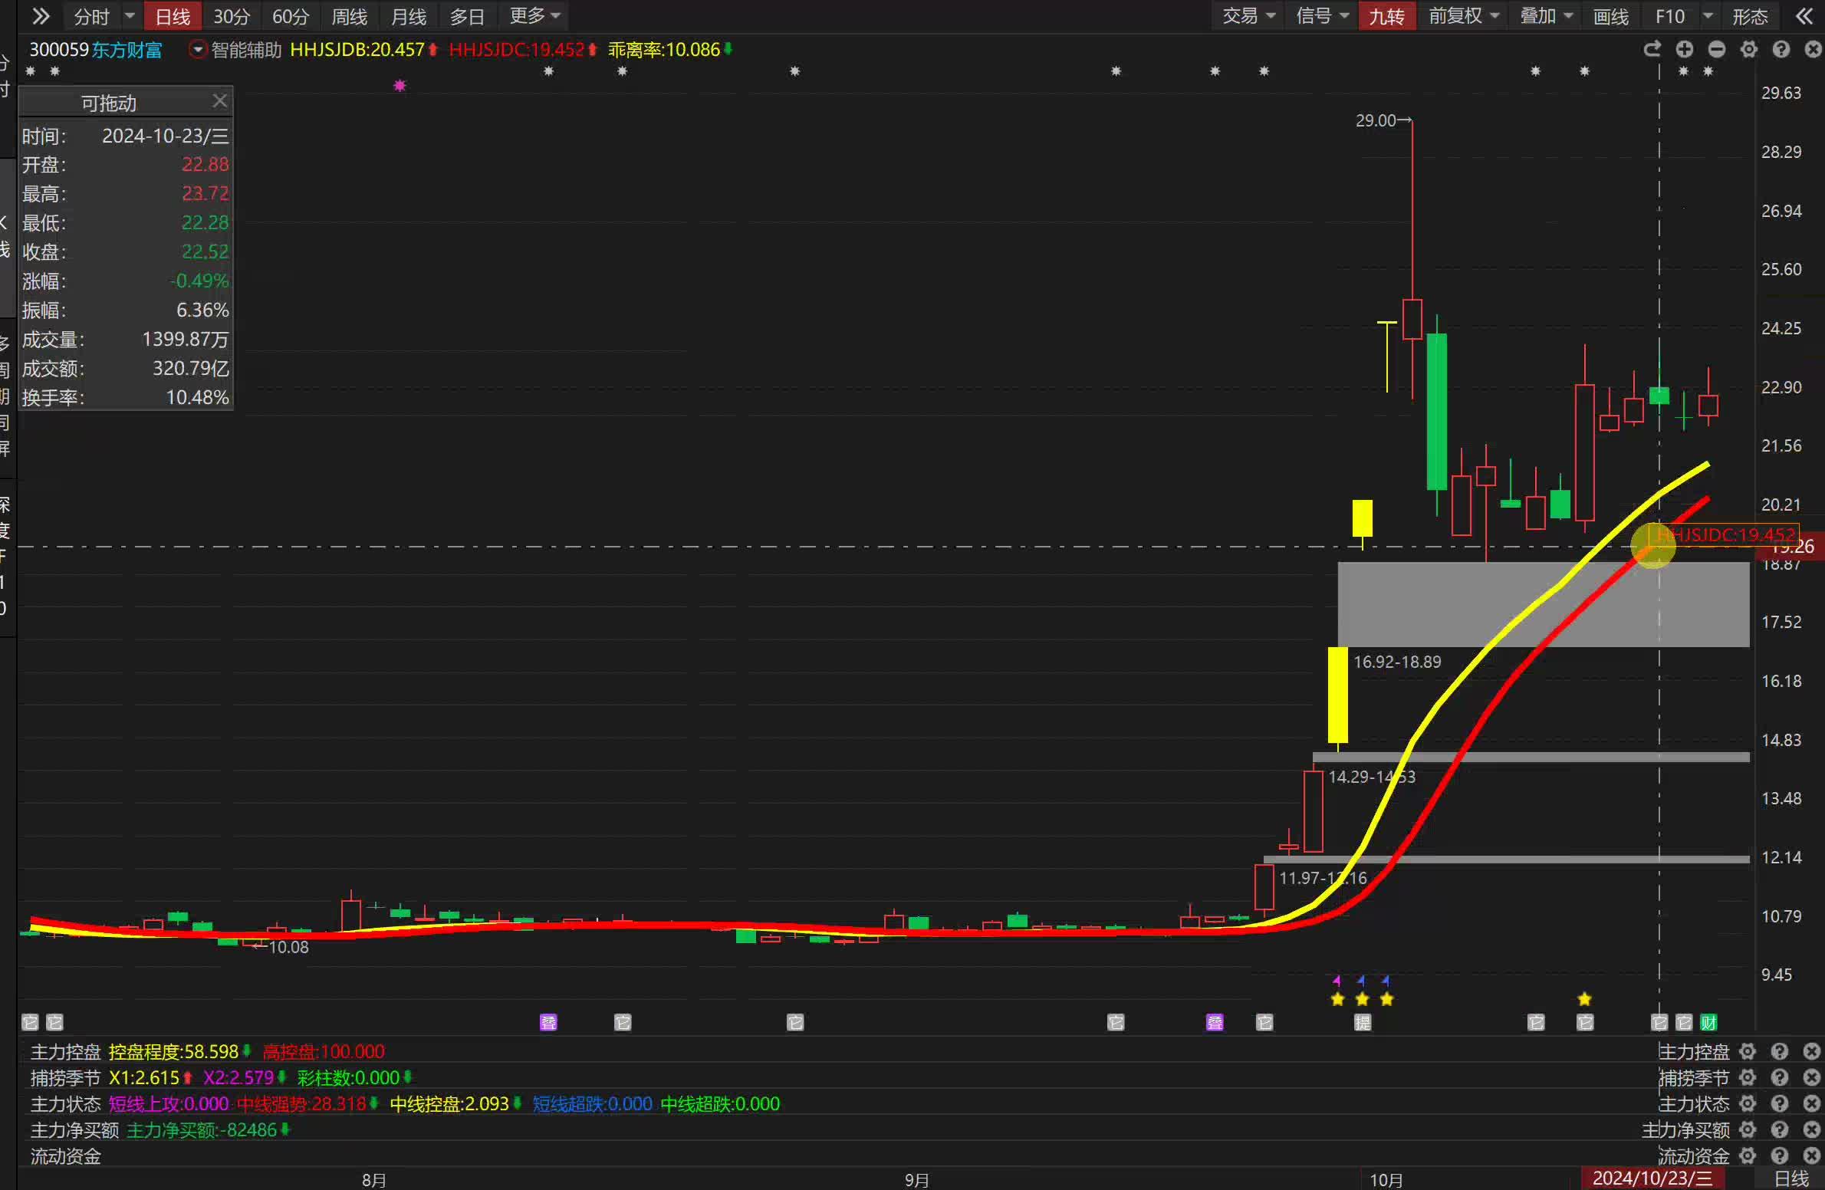Switch to 多日 multi-day tab

467,16
